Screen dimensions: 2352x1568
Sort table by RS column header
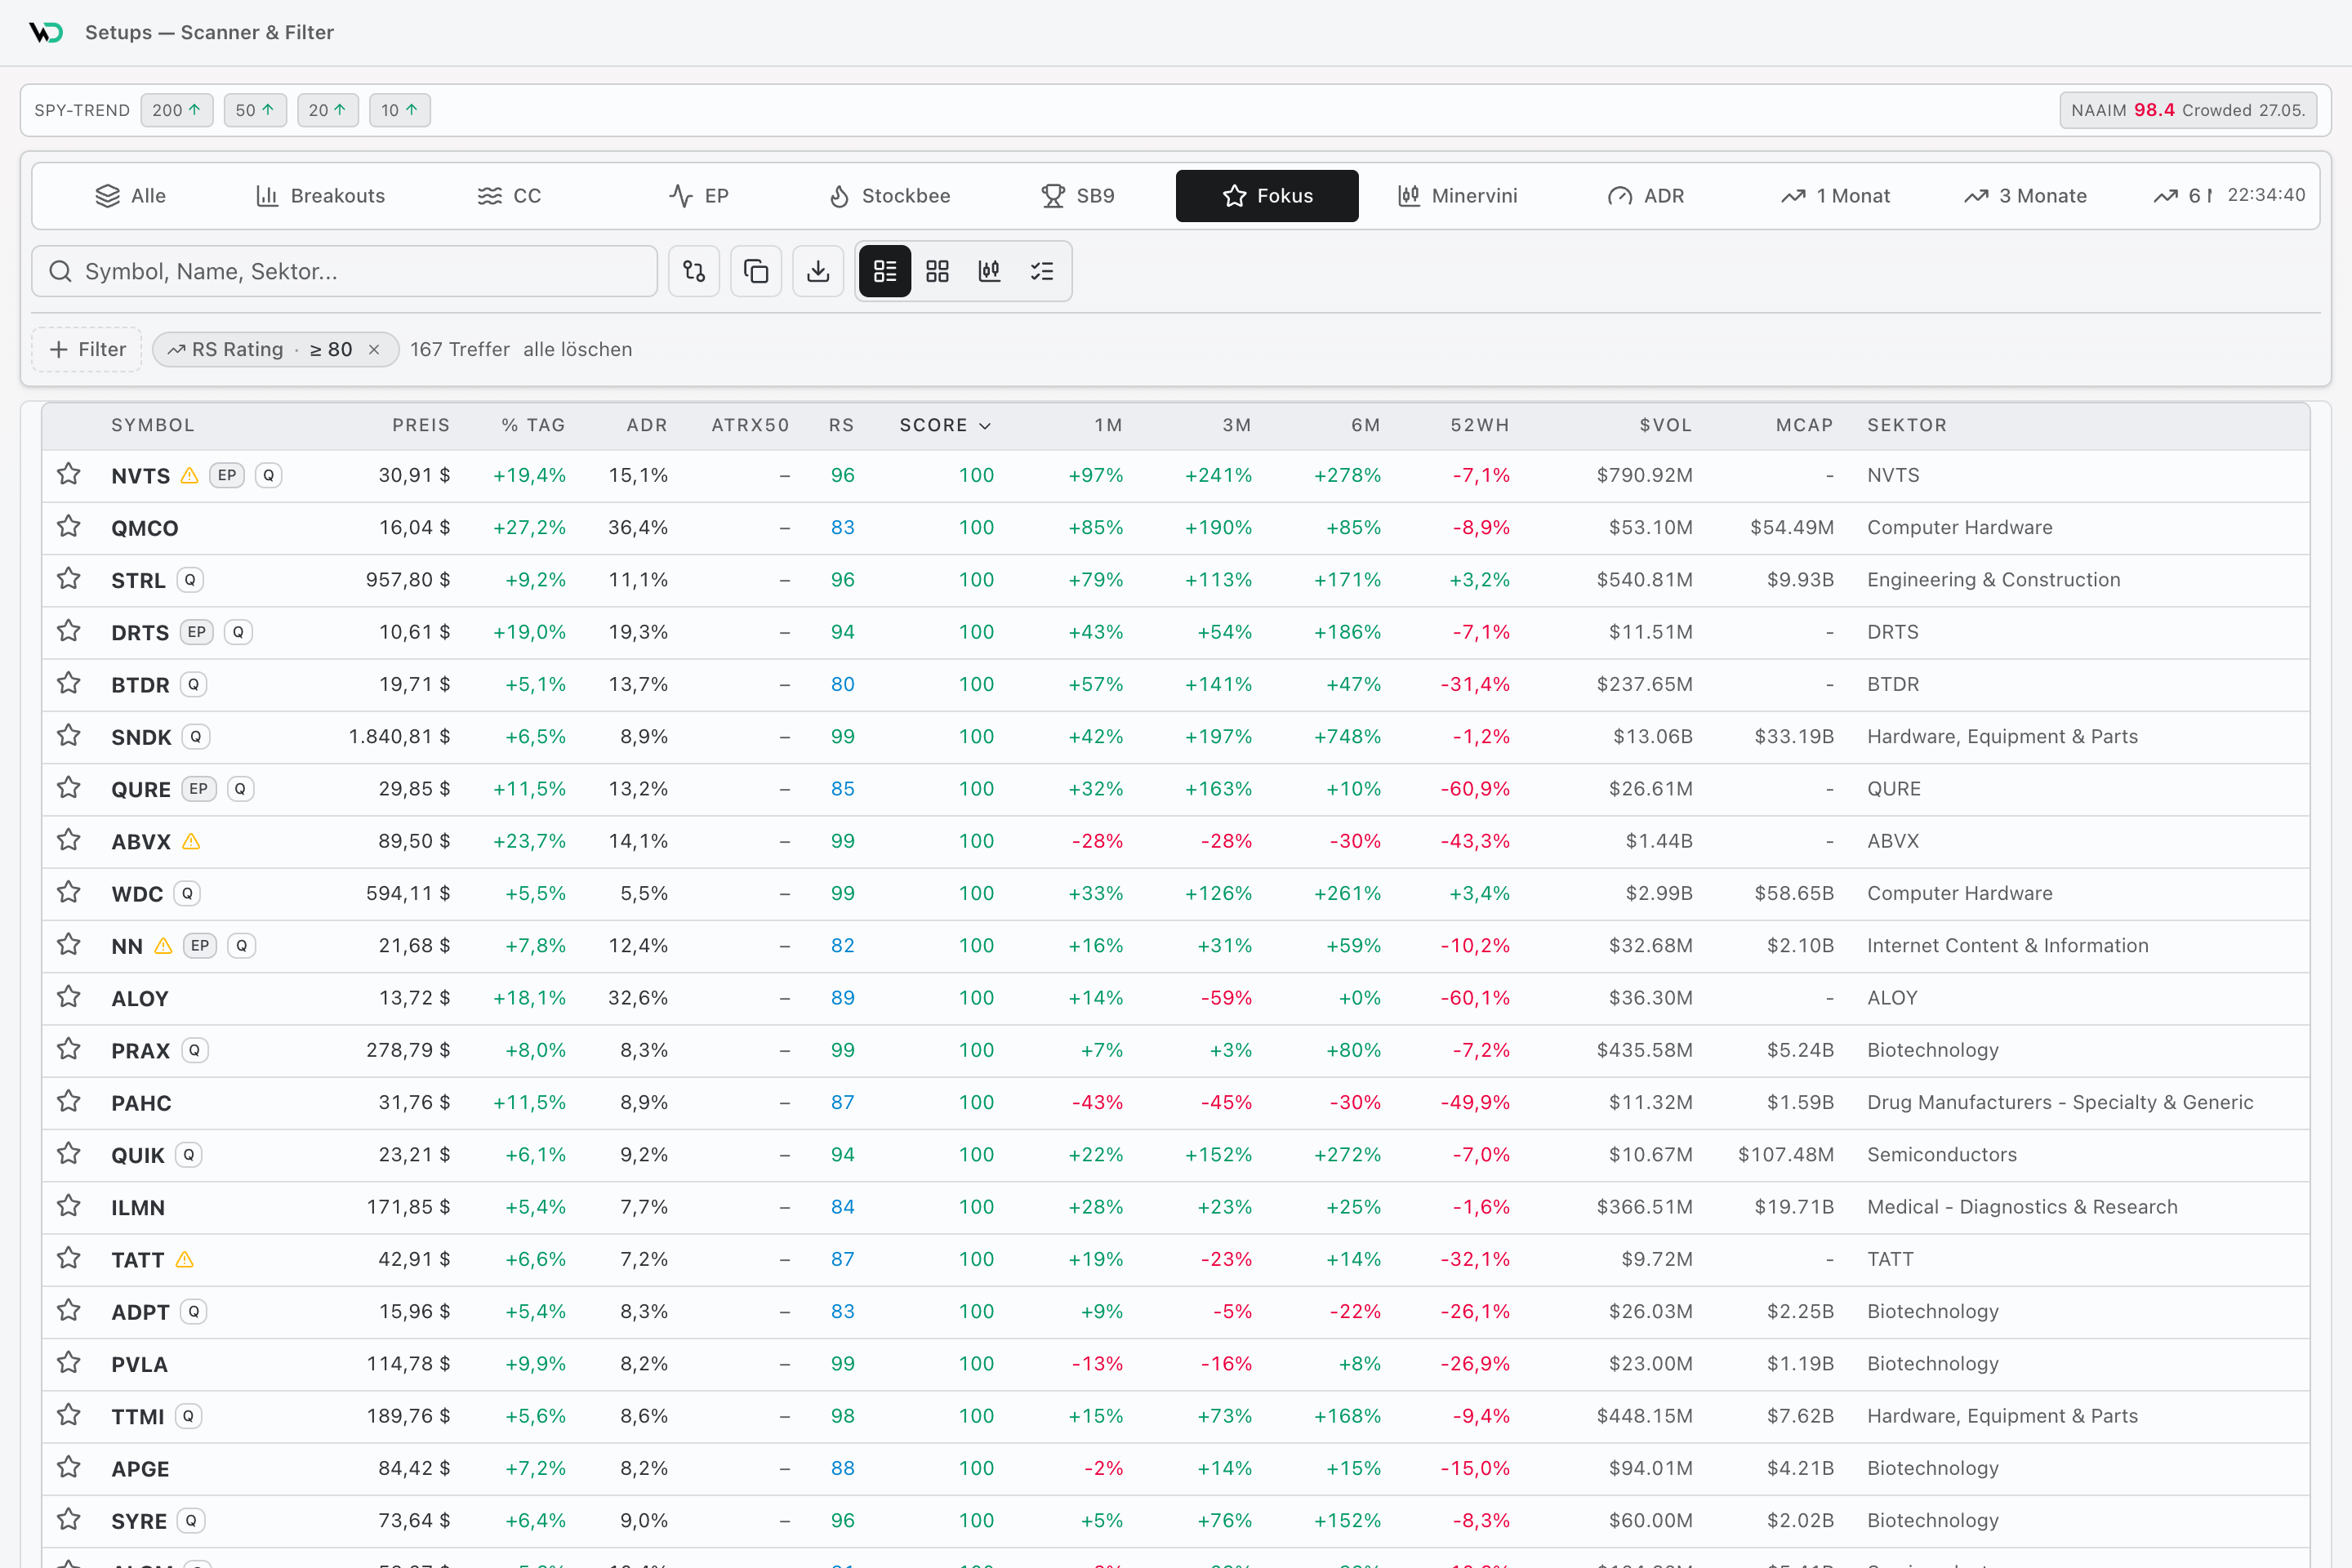(841, 425)
